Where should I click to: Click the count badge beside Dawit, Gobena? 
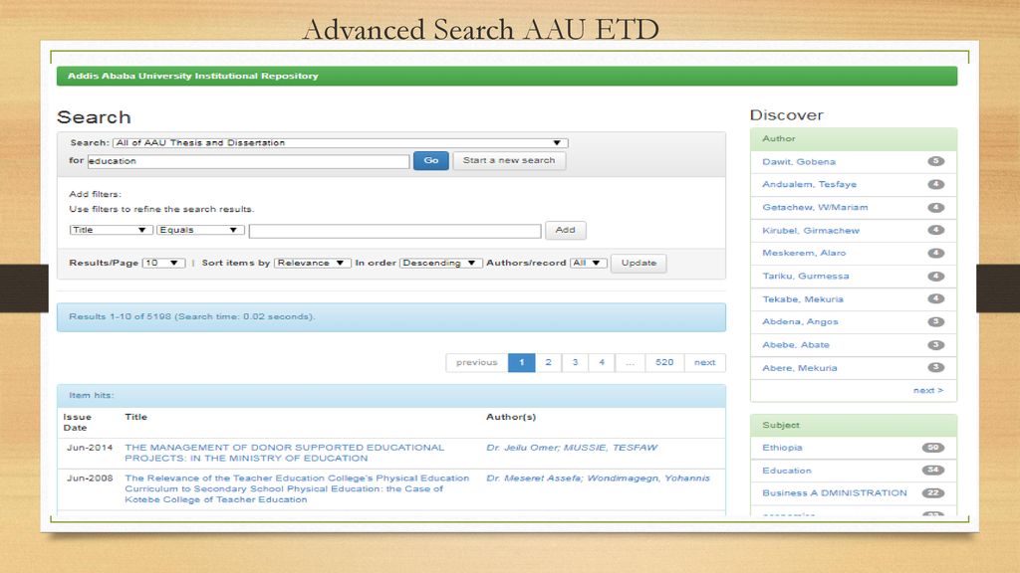coord(935,161)
